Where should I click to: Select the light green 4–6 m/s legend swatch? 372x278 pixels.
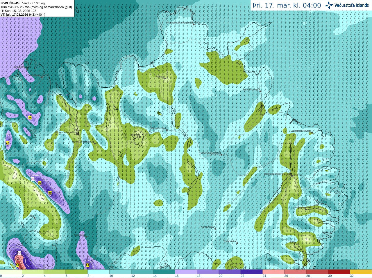[55, 272]
